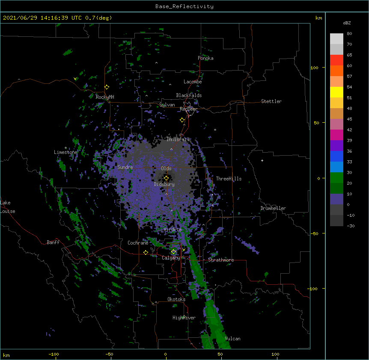
Task: Click the yellow V marker northeast of Calgary
Action: pos(184,250)
